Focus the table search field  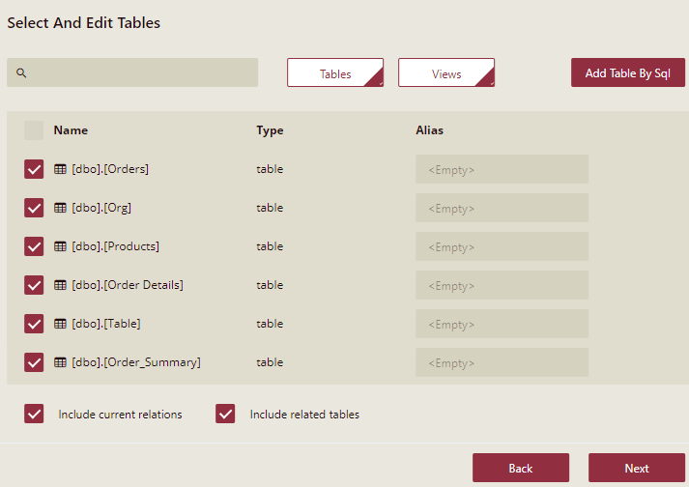[x=132, y=72]
